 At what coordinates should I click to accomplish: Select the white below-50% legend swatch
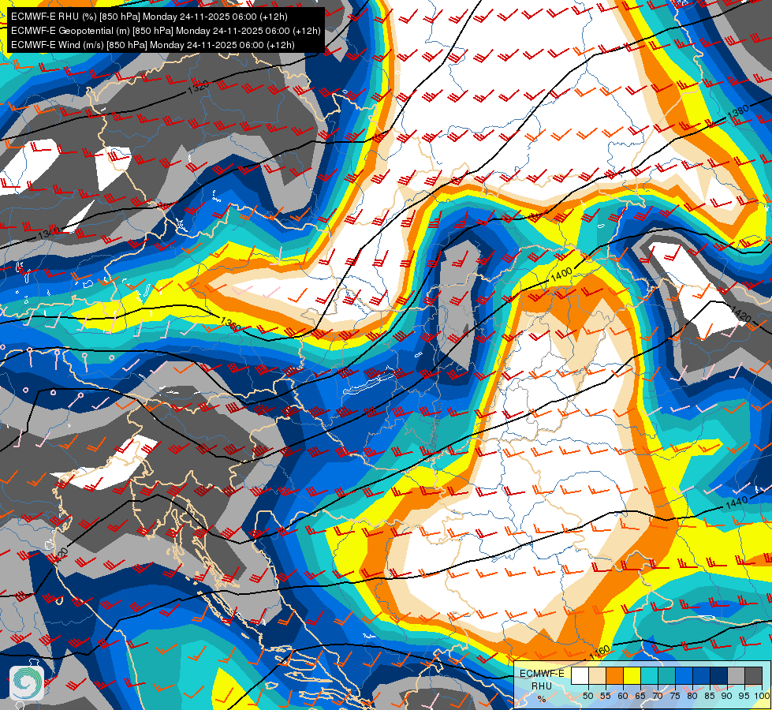[580, 675]
